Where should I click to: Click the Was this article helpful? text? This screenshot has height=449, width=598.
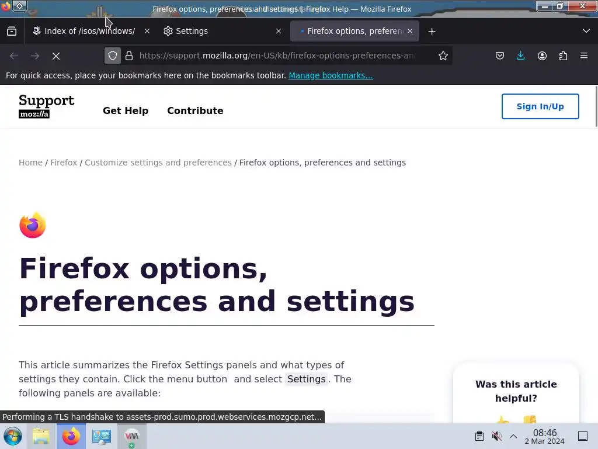point(516,391)
